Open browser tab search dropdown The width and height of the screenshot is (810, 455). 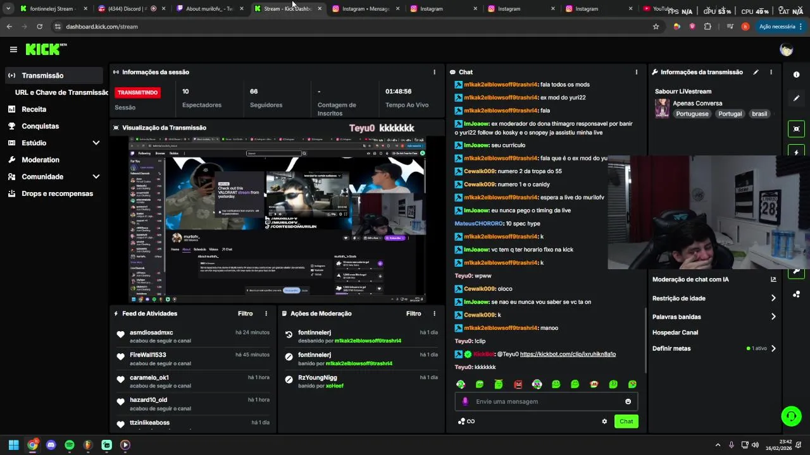8,9
